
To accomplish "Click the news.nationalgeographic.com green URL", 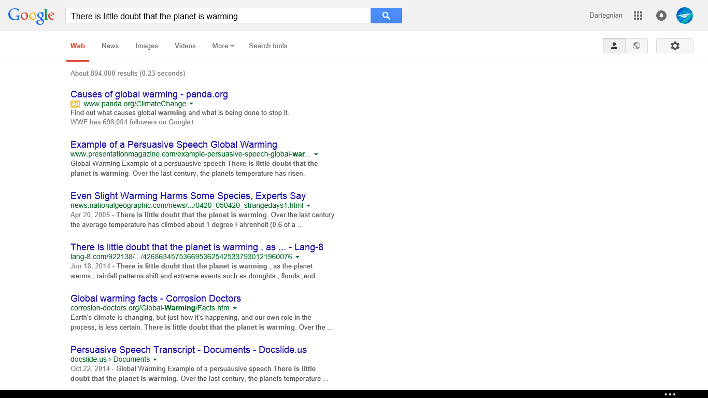I will [x=187, y=205].
